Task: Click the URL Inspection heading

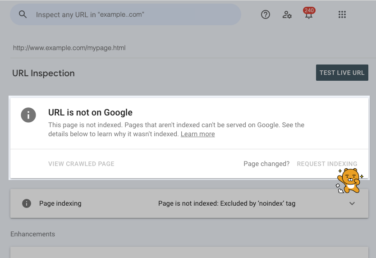Action: tap(43, 73)
